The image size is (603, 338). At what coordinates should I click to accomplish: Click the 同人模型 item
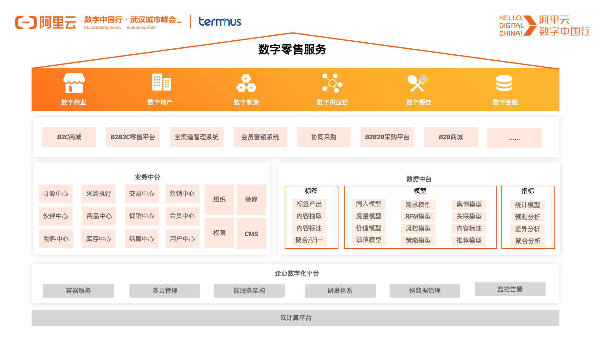tap(369, 204)
